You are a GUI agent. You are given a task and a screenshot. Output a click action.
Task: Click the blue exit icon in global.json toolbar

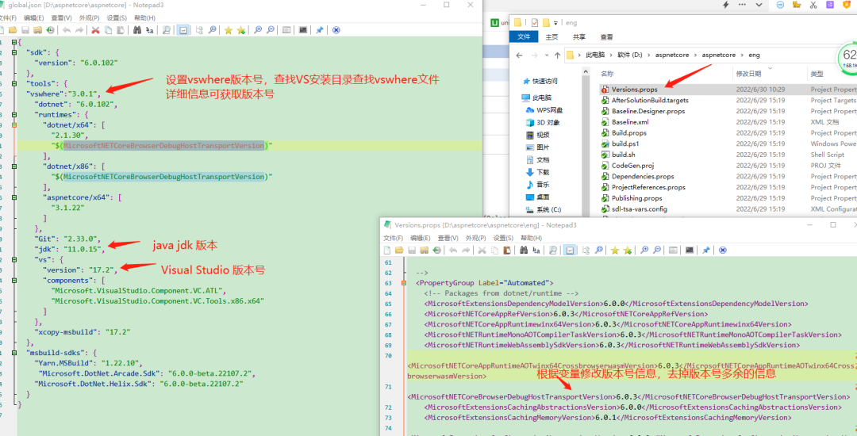coord(336,30)
